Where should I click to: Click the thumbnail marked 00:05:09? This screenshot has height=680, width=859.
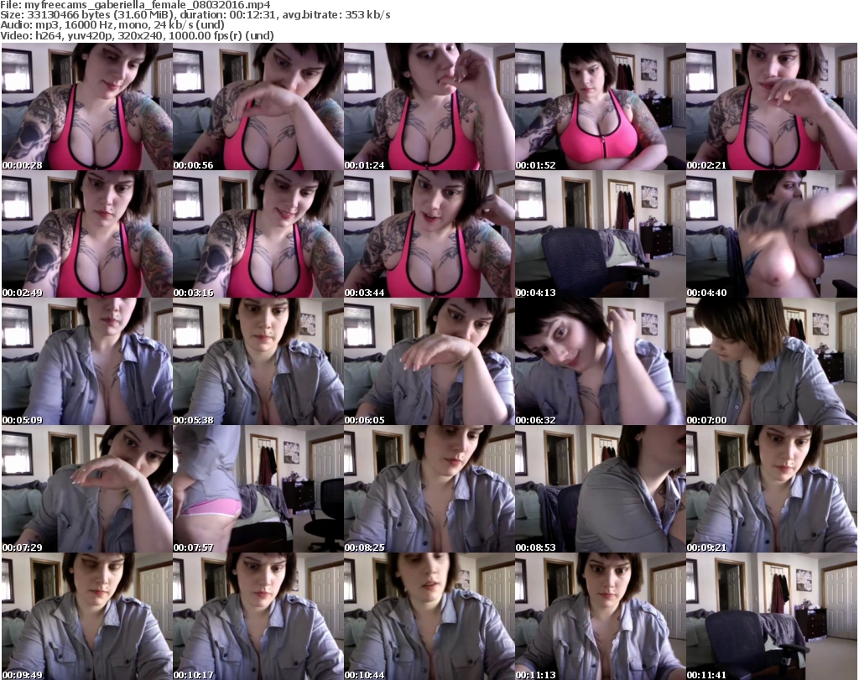click(x=86, y=361)
